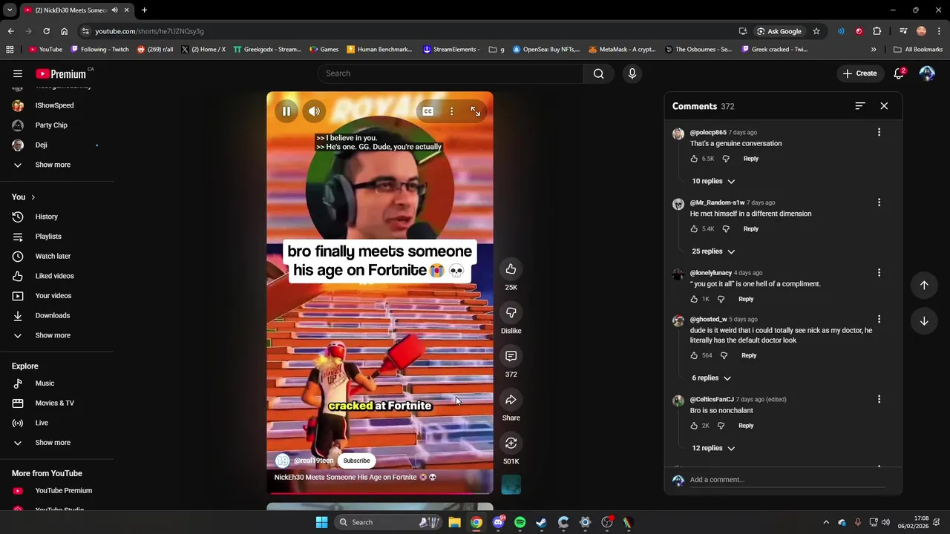
Task: Dislike @polocp865's comment
Action: tap(726, 159)
